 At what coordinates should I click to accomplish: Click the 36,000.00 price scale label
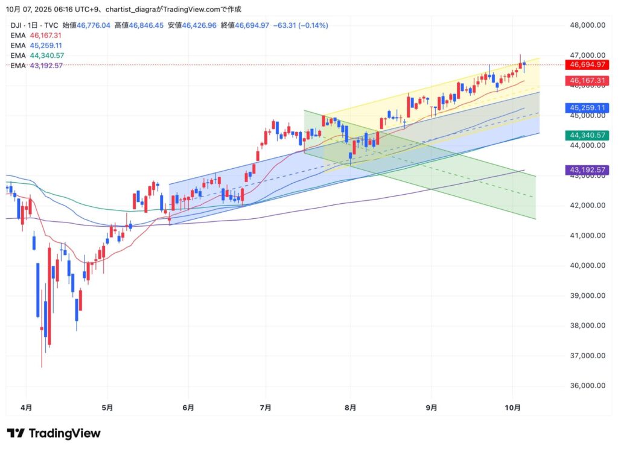pos(587,386)
